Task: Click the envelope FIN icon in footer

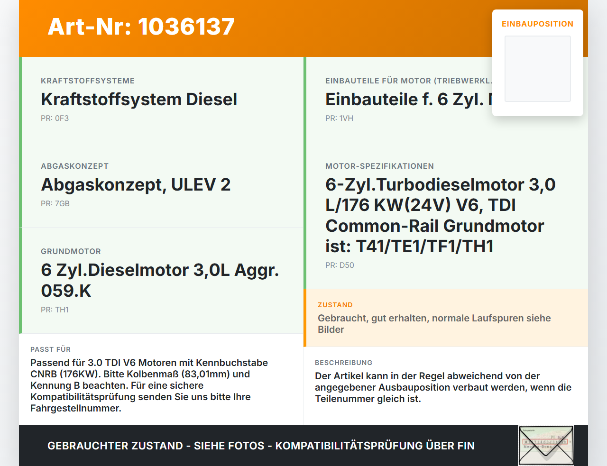Action: click(546, 446)
